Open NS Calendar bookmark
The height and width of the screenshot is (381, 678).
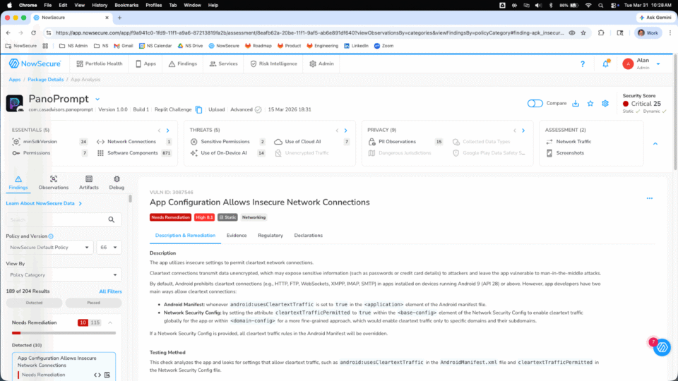155,46
